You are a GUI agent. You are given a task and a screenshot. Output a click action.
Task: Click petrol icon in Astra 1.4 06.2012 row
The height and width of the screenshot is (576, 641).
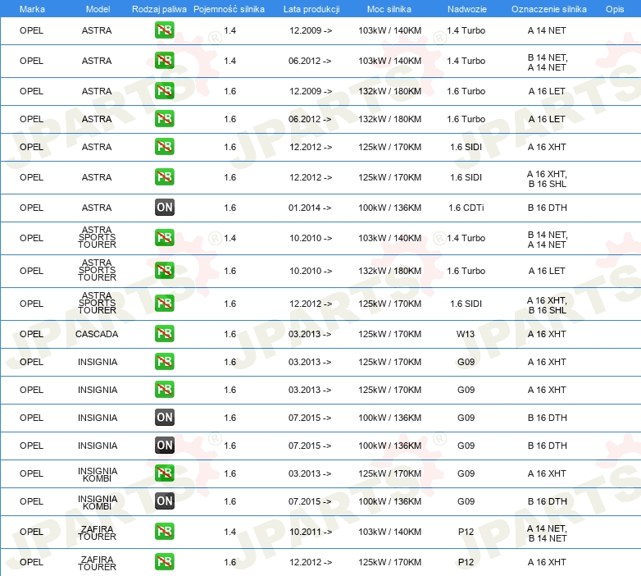164,61
